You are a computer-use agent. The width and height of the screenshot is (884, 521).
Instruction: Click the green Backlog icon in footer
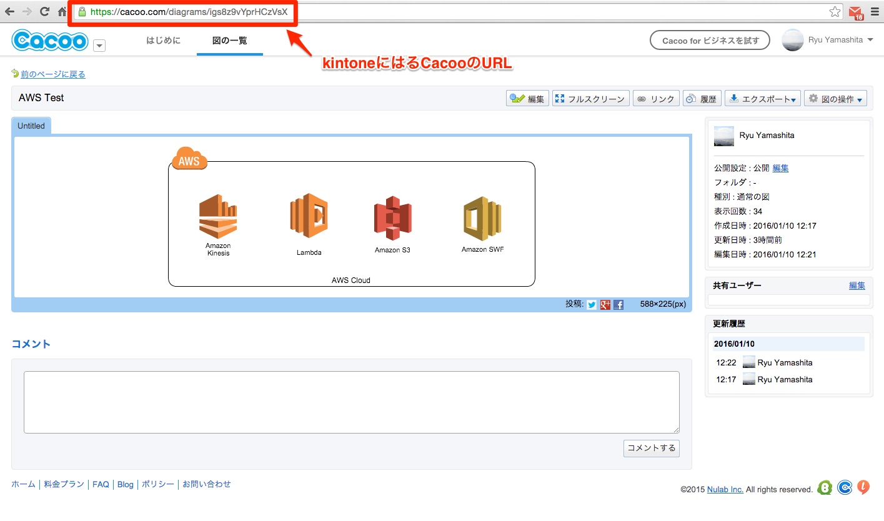(x=825, y=488)
